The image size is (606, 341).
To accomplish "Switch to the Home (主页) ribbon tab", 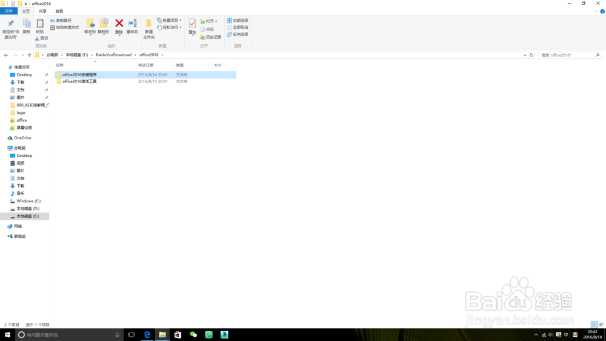I will 26,11.
